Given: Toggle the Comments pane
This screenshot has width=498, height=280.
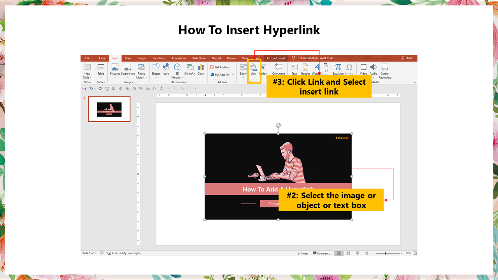Looking at the screenshot, I should 321,253.
